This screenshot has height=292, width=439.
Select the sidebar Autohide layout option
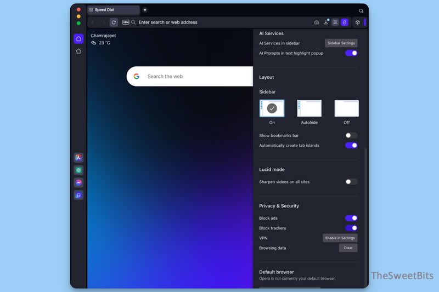coord(309,108)
